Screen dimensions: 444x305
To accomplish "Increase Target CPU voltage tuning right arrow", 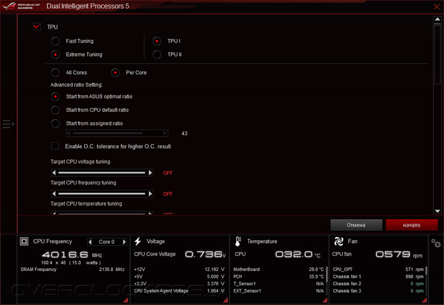I will pyautogui.click(x=150, y=173).
